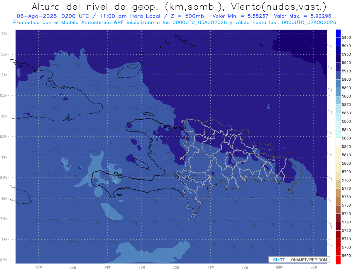This screenshot has width=352, height=271.
Task: Click the 'Valor Min. = 5.88237' text
Action: click(241, 16)
